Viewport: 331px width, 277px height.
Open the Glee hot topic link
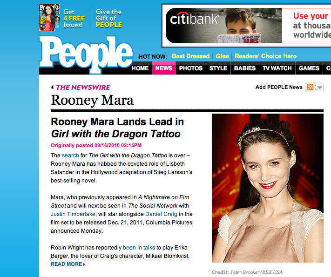tap(222, 56)
